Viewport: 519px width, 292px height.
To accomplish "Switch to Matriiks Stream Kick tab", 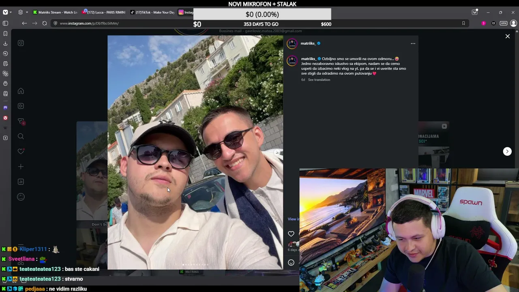I will [x=55, y=12].
